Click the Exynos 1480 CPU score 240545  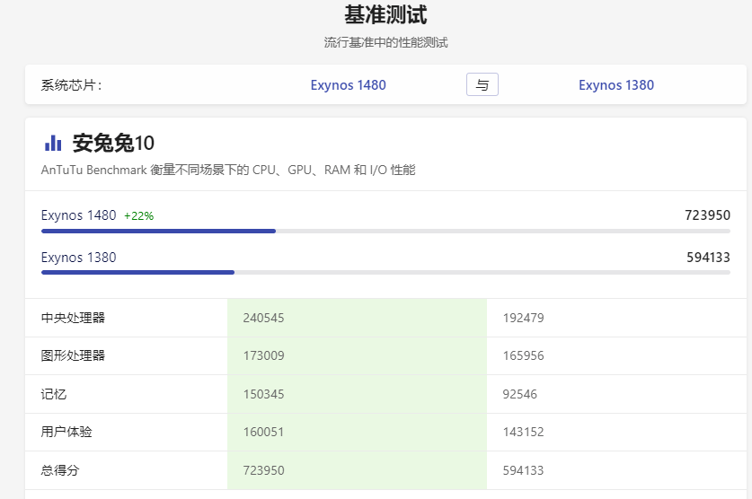[x=263, y=318]
